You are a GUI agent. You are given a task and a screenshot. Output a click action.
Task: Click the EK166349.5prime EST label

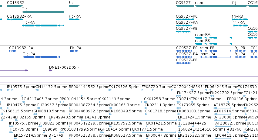[125, 111]
